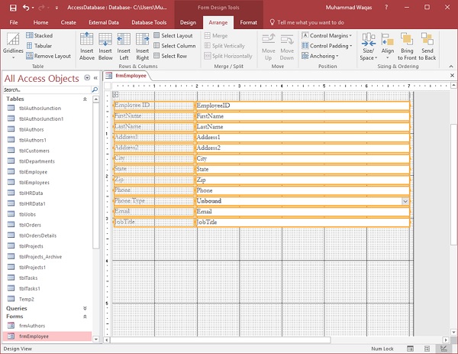This screenshot has width=458, height=354.
Task: Switch to the Design ribbon tab
Action: (x=188, y=23)
